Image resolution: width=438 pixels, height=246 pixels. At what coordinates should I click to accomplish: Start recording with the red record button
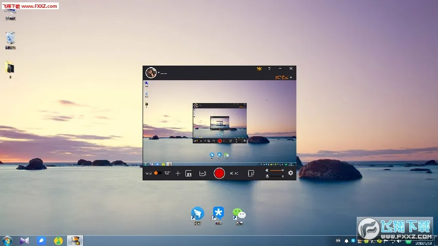click(x=219, y=173)
